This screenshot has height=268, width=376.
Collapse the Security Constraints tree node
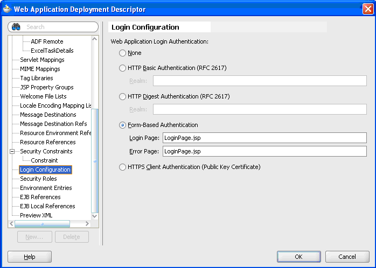pyautogui.click(x=12, y=151)
